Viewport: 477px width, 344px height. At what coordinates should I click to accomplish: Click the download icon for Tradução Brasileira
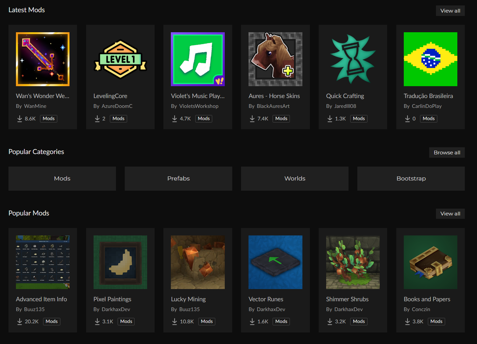point(407,119)
